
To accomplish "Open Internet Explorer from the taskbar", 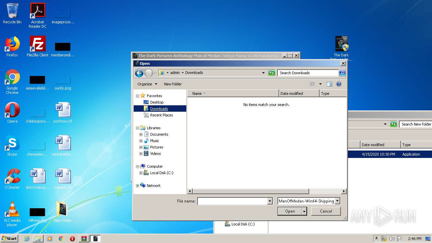I will (x=27, y=239).
